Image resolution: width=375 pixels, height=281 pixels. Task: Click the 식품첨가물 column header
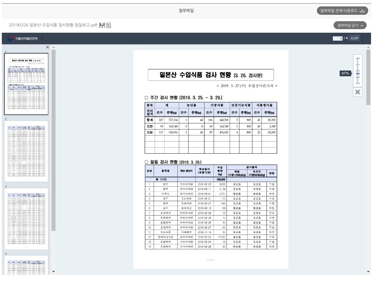click(265, 105)
